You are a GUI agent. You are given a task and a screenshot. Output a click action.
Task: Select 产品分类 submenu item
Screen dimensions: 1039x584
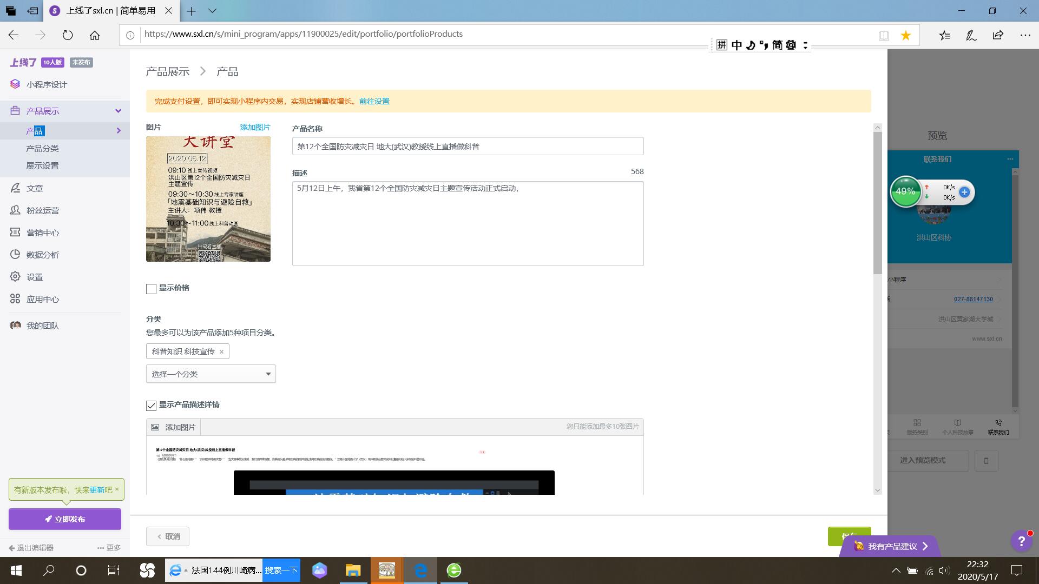42,148
